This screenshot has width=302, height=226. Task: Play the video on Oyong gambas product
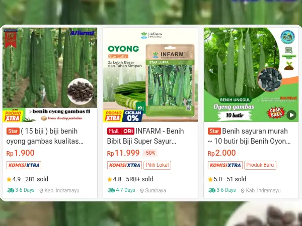(x=291, y=115)
